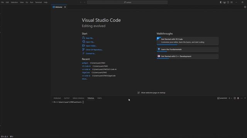Click the Learn the Fundamentals lightbulb icon
This screenshot has width=247, height=138.
coord(159,49)
